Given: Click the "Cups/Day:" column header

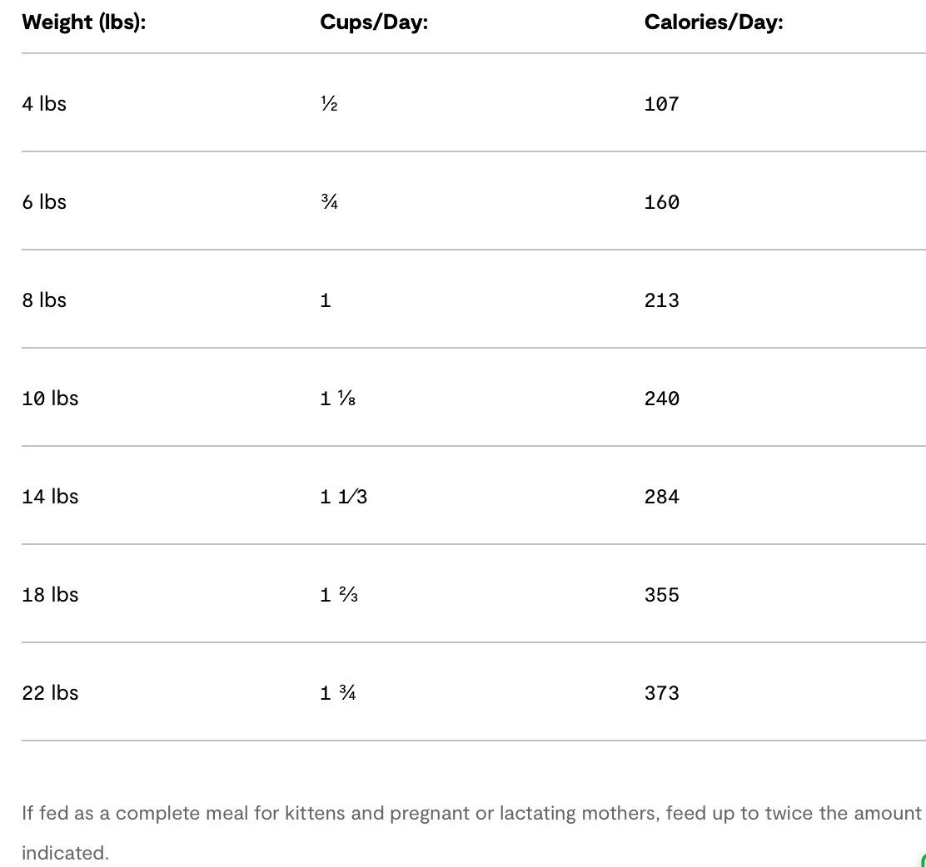Looking at the screenshot, I should pos(374,22).
